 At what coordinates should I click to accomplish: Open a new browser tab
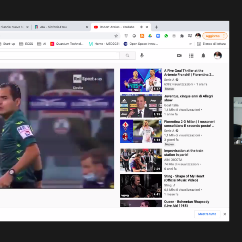click(x=156, y=27)
